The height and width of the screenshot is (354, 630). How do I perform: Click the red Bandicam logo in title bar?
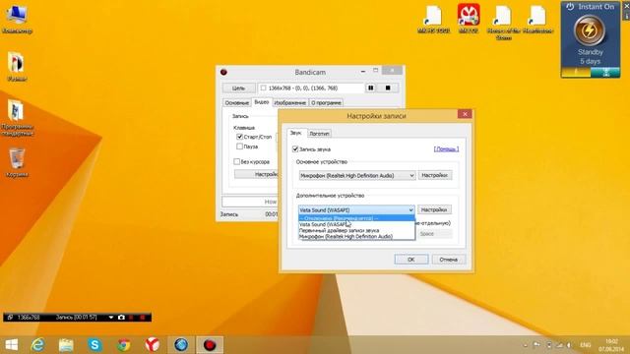223,72
